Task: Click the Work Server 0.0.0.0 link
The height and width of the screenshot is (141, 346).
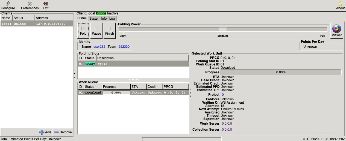Action: (x=227, y=124)
